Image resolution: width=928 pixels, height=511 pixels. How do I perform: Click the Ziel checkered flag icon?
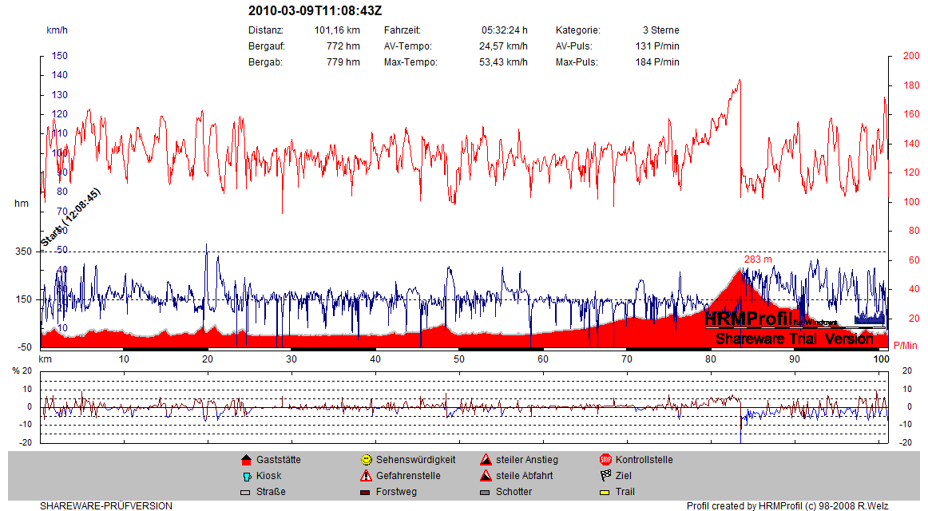point(605,476)
